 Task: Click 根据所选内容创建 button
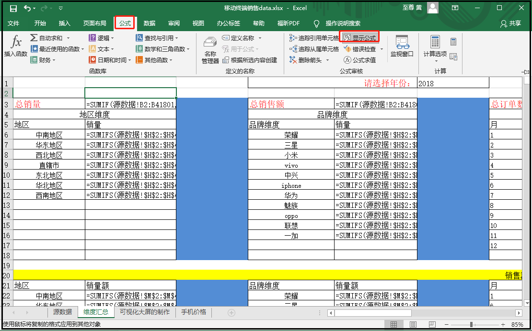click(x=249, y=60)
